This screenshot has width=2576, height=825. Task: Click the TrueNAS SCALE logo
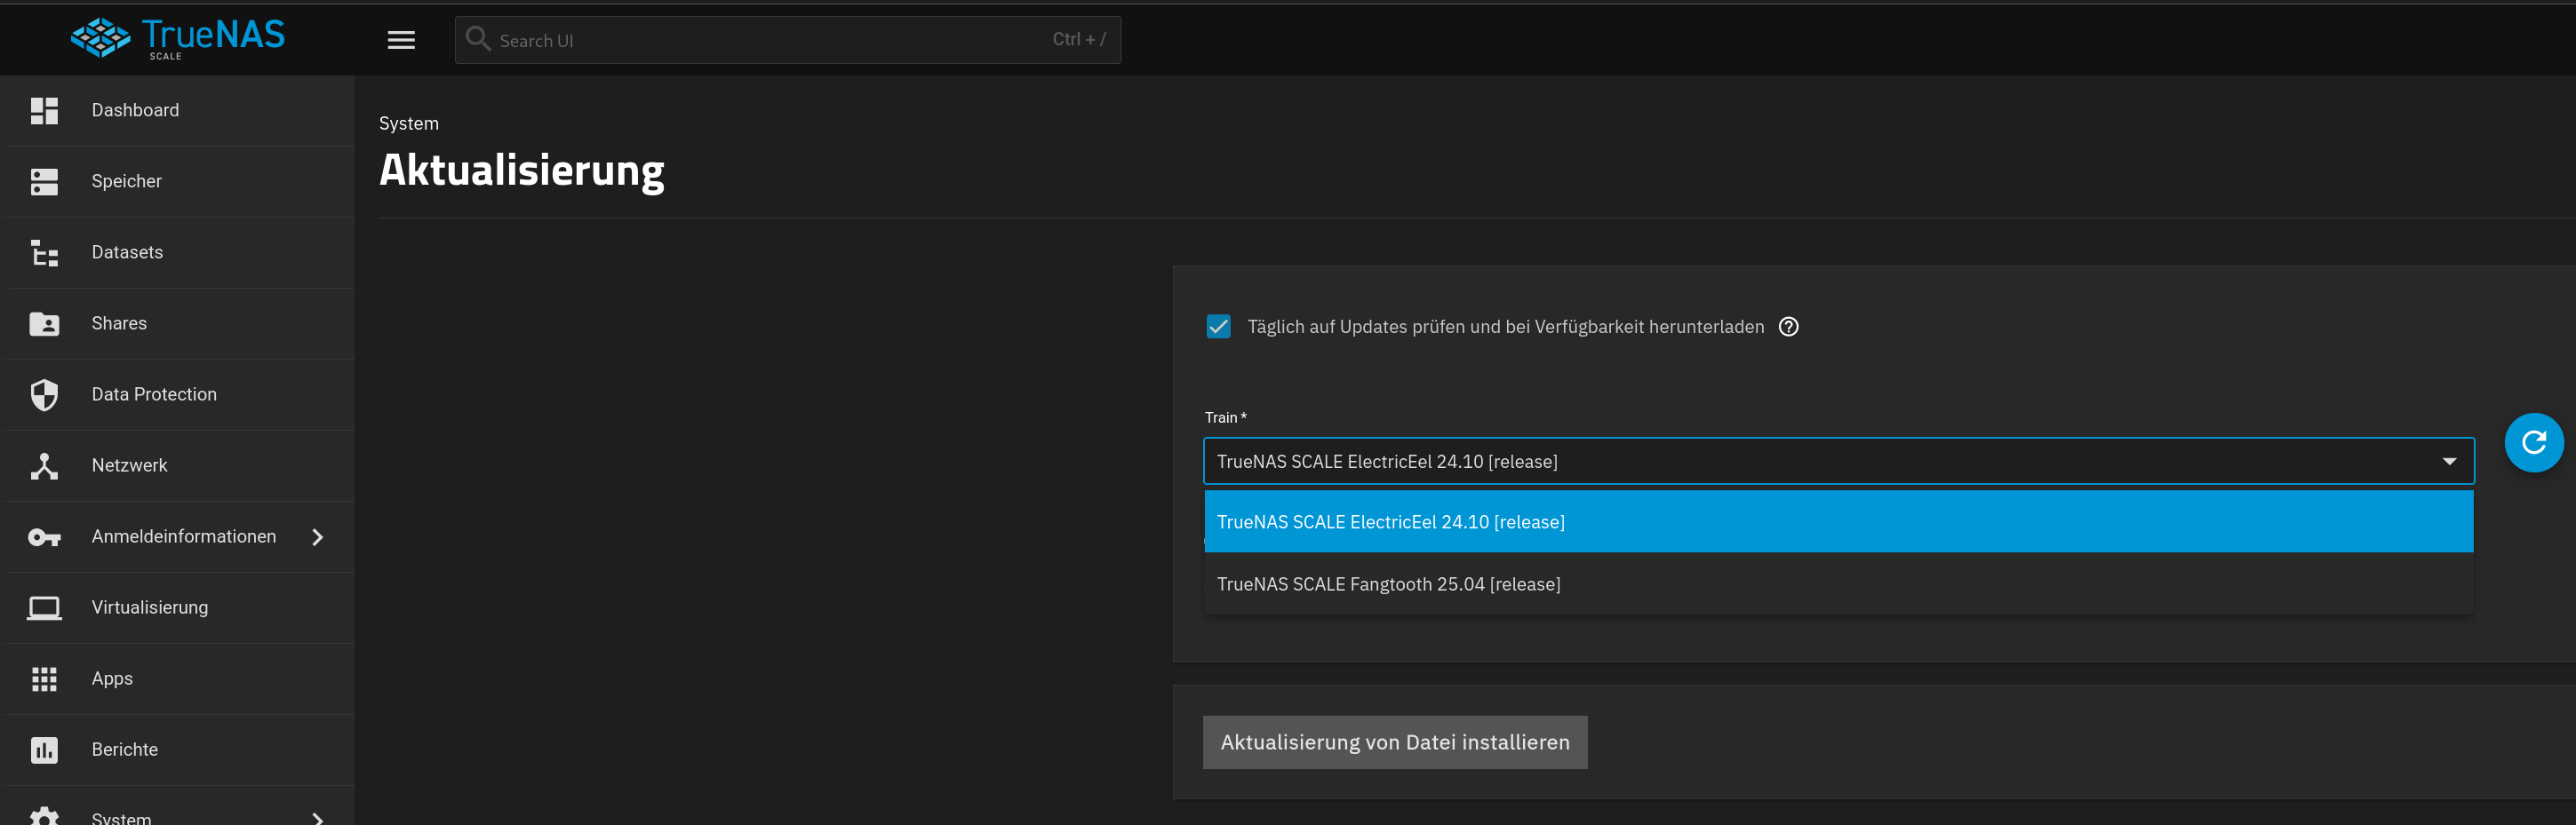click(178, 38)
